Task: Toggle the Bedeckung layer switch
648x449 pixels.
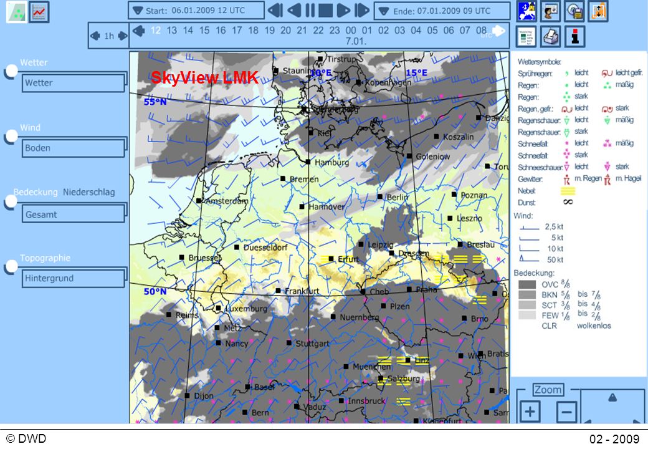Action: point(11,202)
